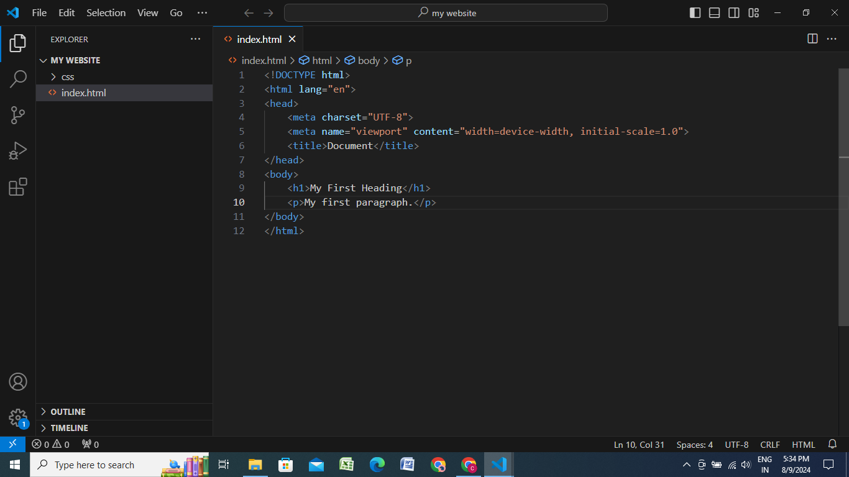The image size is (849, 477).
Task: Click the html breadcrumb item
Action: (316, 60)
